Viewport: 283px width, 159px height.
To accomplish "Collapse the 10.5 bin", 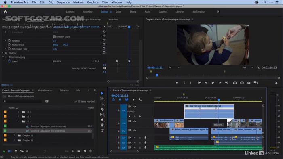I will pyautogui.click(x=19, y=121).
